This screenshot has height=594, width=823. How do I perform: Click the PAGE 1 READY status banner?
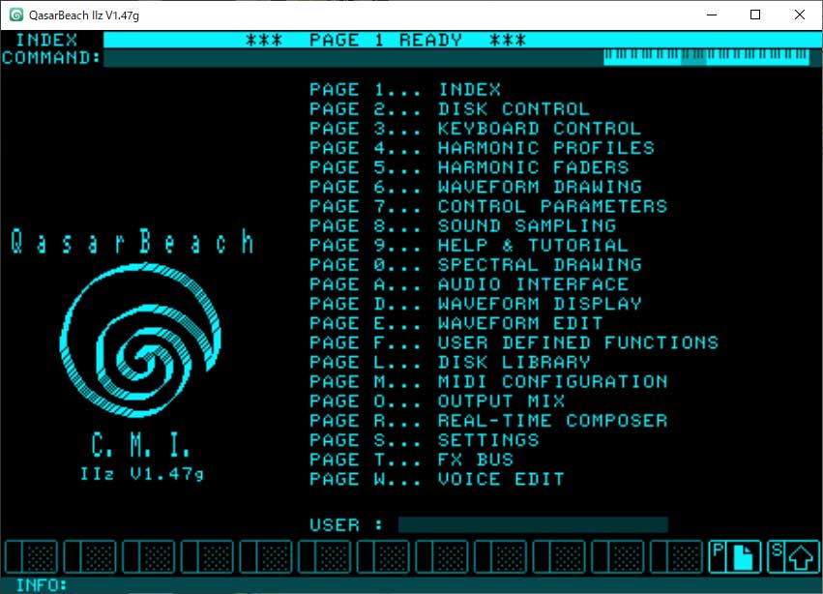462,40
